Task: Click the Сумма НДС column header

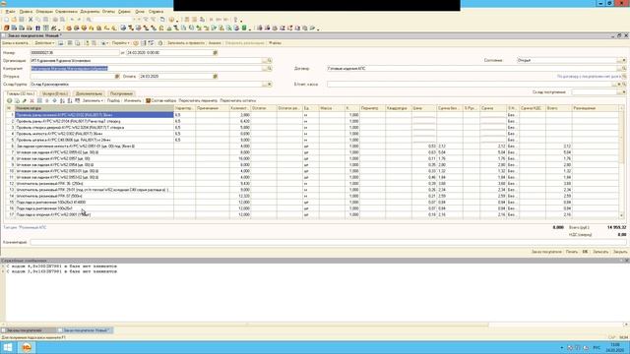Action: [532, 108]
